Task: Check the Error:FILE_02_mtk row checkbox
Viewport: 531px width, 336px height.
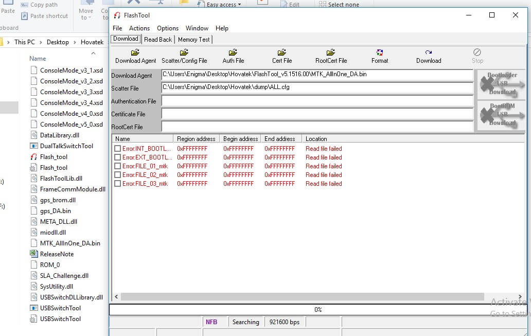Action: pos(117,175)
